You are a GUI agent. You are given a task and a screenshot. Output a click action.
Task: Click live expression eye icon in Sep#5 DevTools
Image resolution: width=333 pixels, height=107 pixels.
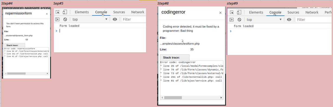coord(115,19)
